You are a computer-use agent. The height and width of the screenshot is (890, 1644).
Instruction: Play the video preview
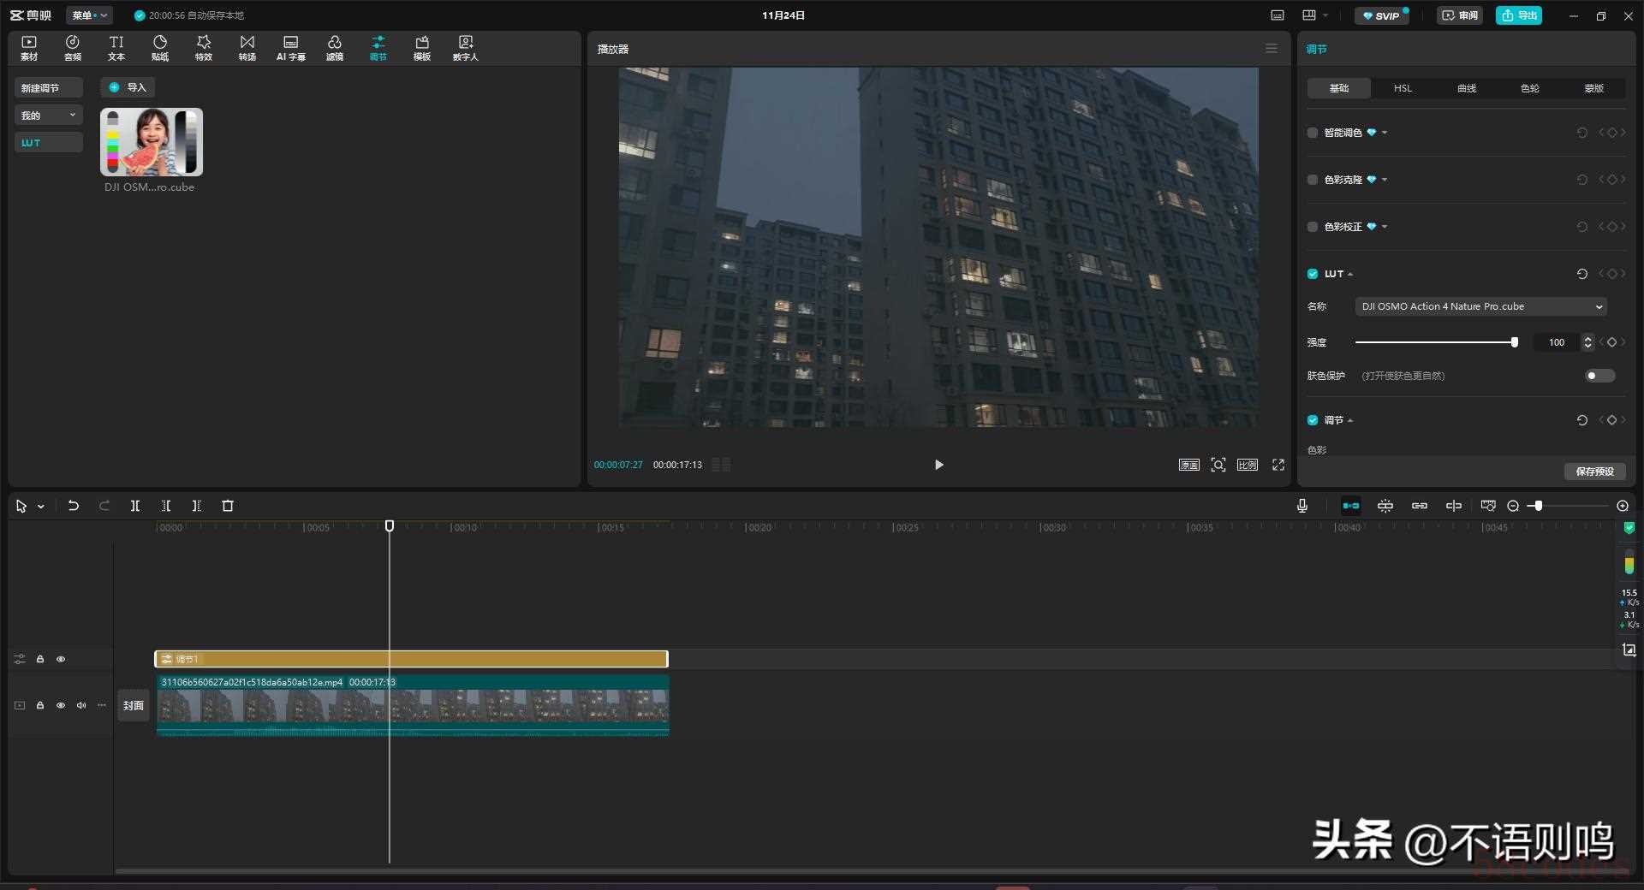click(x=938, y=465)
